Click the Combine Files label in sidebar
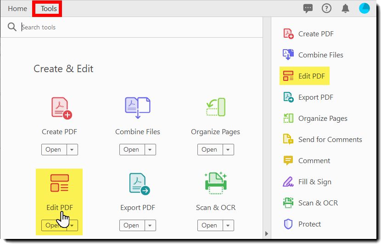 [x=321, y=55]
